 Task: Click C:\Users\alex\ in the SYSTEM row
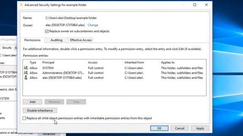coord(134,68)
